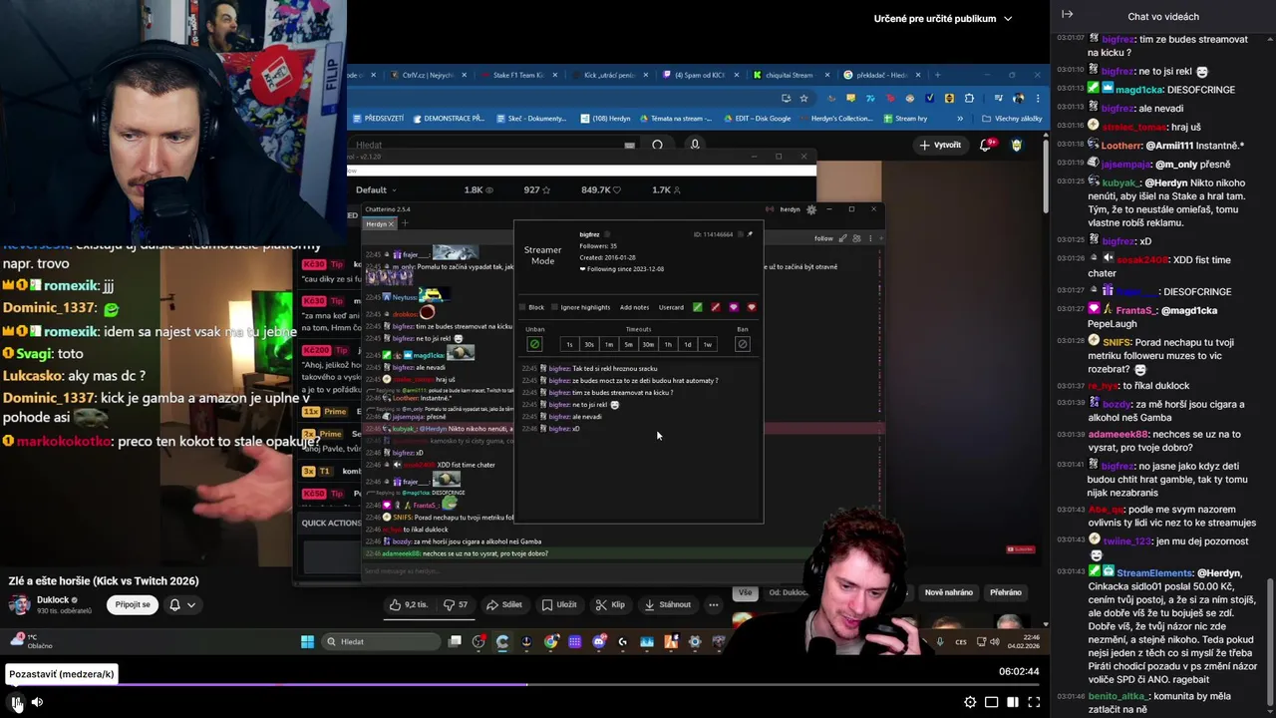
Task: Select the Nově nahráno chip
Action: [948, 592]
